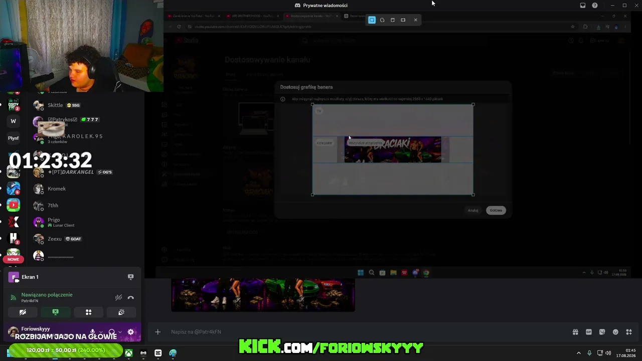Viewport: 642px width, 361px height.
Task: Show hidden system tray icons
Action: click(x=578, y=353)
